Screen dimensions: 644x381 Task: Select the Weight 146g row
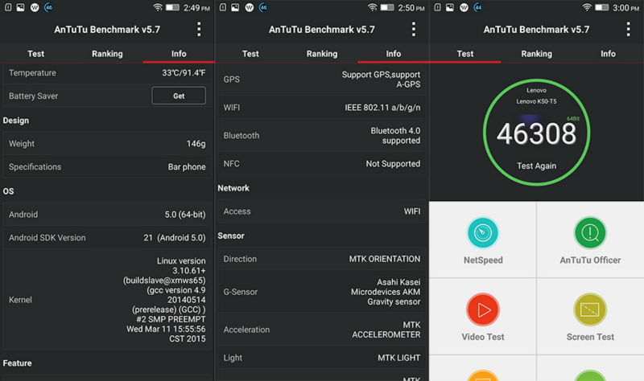pos(107,144)
